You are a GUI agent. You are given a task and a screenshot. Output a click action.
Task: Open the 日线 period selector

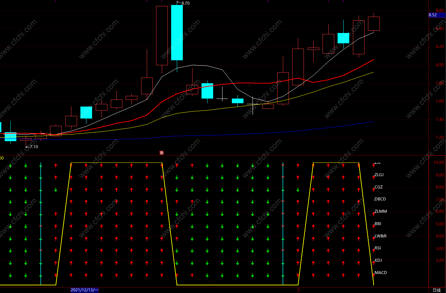click(x=437, y=290)
